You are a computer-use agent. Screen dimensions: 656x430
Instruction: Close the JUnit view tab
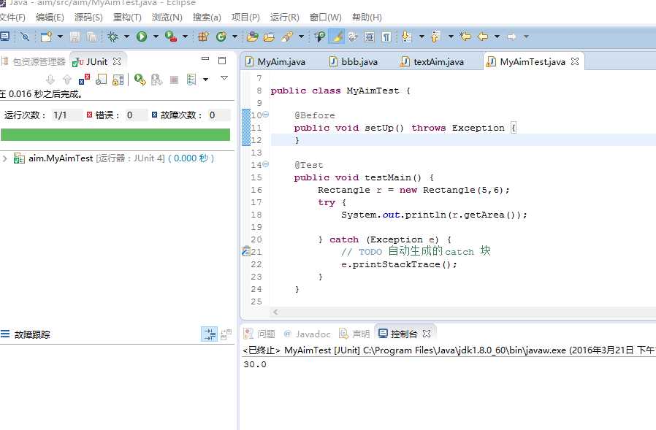pyautogui.click(x=117, y=61)
